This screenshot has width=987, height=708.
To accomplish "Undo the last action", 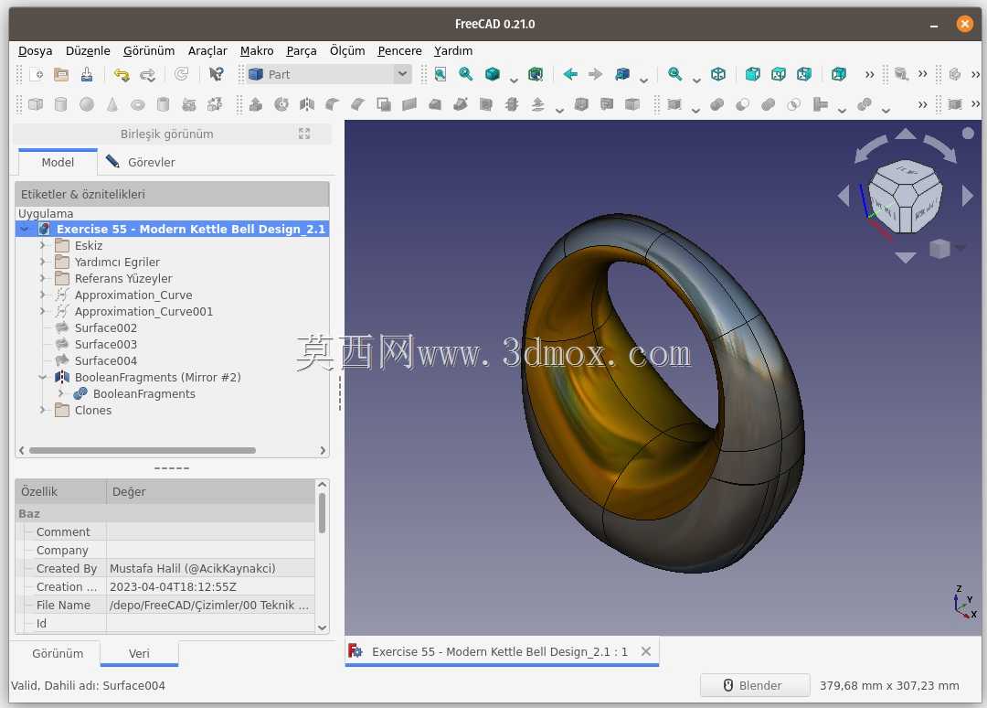I will pos(122,74).
